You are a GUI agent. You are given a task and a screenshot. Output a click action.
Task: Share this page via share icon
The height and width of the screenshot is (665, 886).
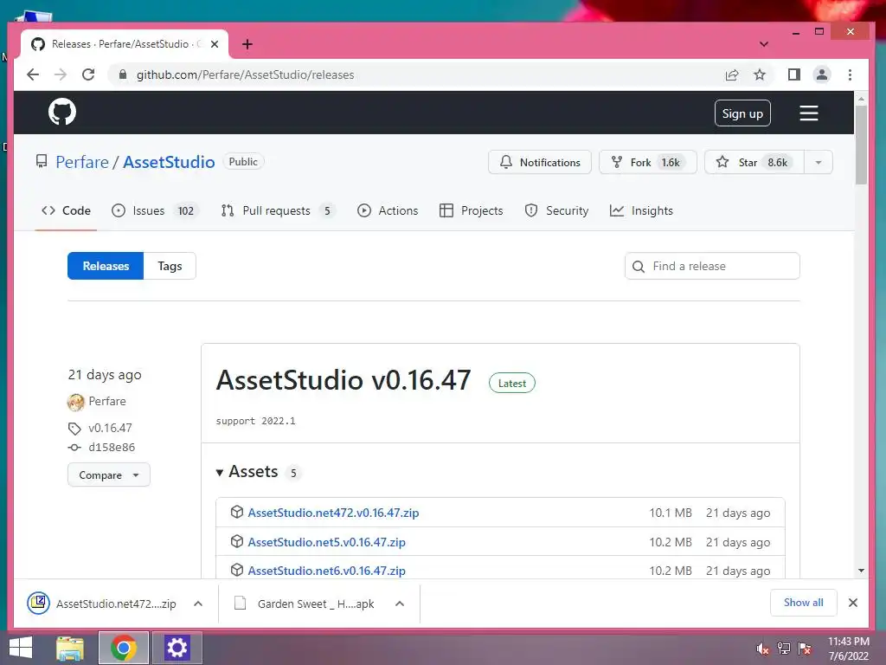coord(732,74)
